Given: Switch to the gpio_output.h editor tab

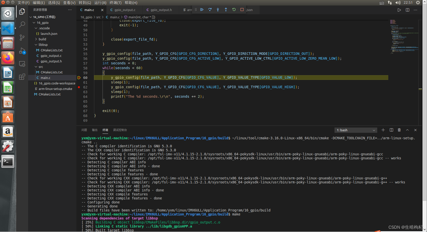Looking at the screenshot, I should [161, 10].
